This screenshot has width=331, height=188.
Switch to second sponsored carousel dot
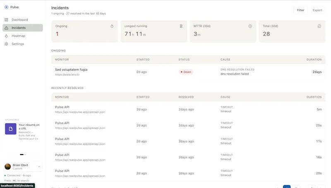25,155
